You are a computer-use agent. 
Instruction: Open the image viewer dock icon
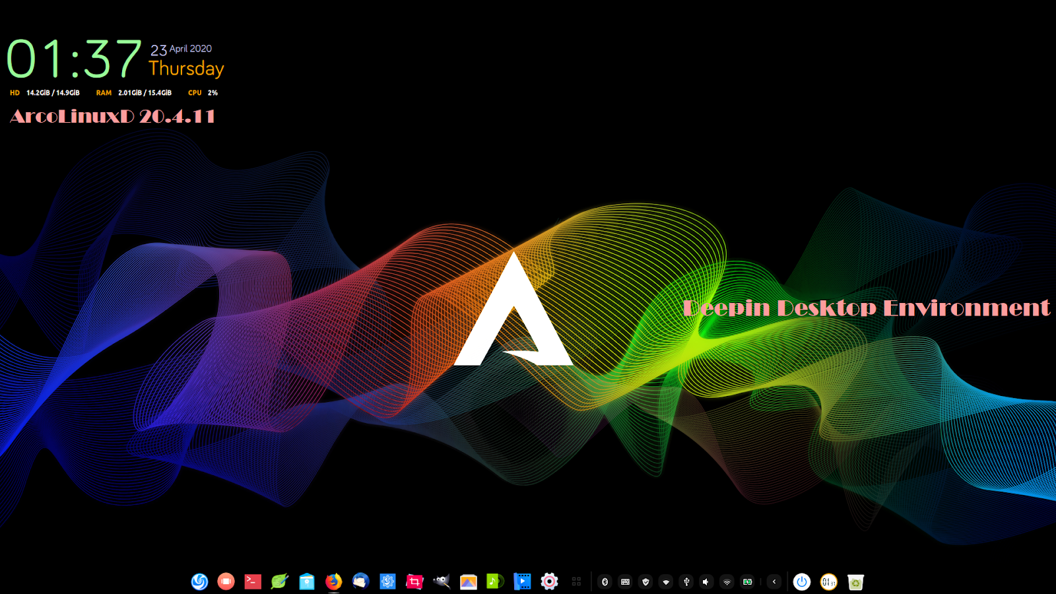469,581
